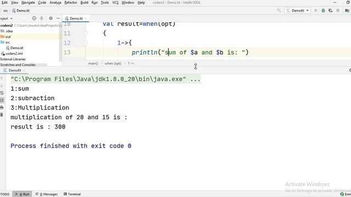Collapse the code fold marker on line 12
351x197 pixels.
(x=86, y=43)
